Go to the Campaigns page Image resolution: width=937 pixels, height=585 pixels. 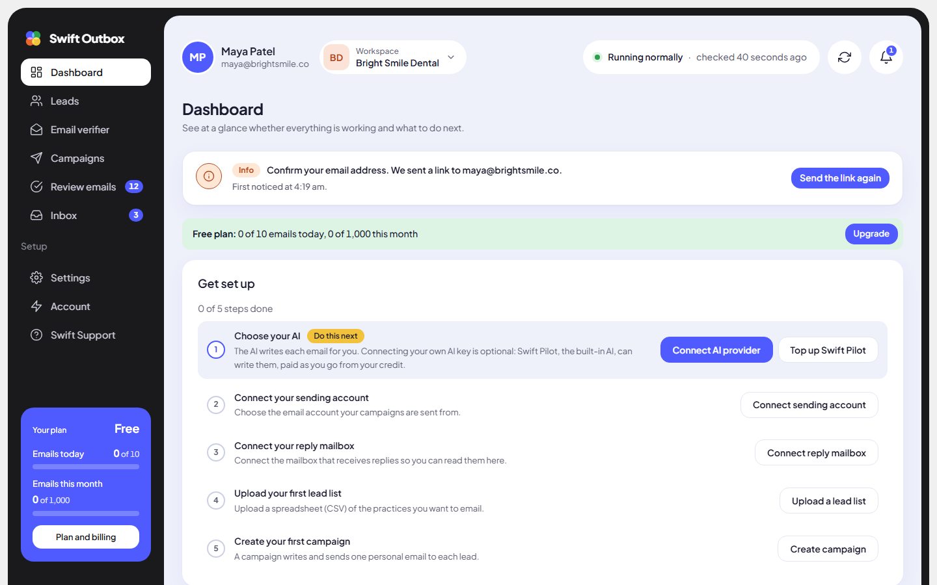tap(86, 158)
